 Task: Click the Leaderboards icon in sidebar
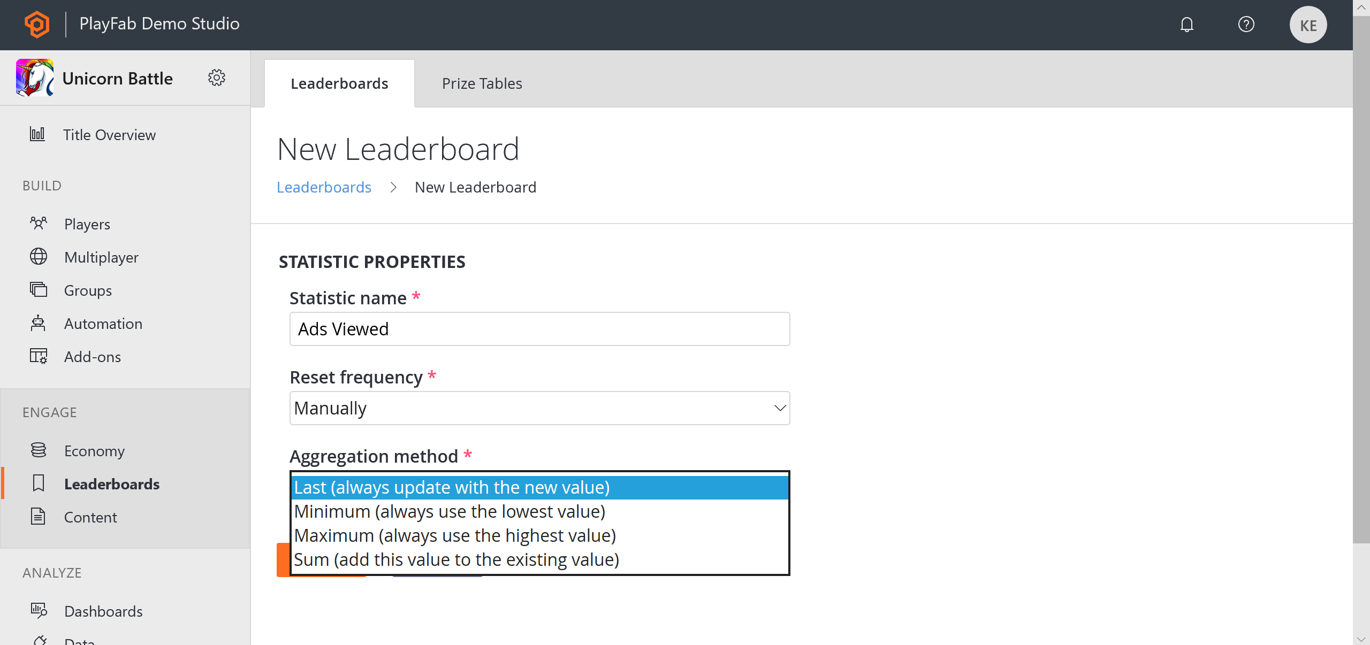tap(39, 483)
